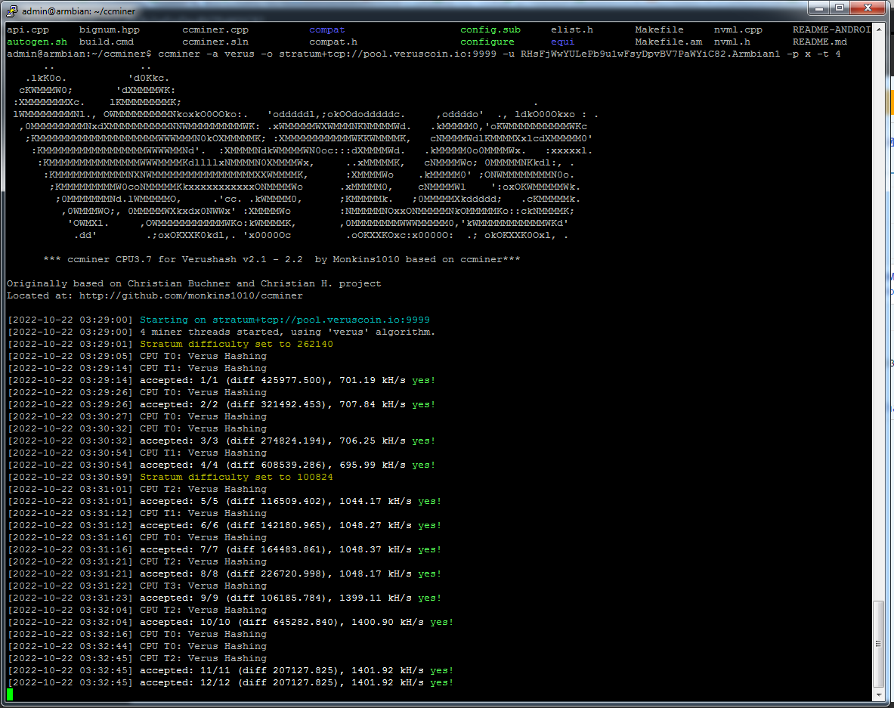The width and height of the screenshot is (894, 708).
Task: Click the 'accepted: 1/1' log line
Action: pyautogui.click(x=287, y=380)
